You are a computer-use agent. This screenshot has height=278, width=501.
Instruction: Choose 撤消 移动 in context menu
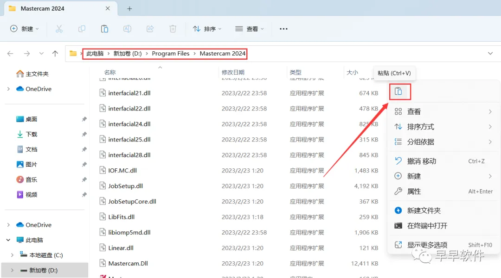click(x=443, y=161)
